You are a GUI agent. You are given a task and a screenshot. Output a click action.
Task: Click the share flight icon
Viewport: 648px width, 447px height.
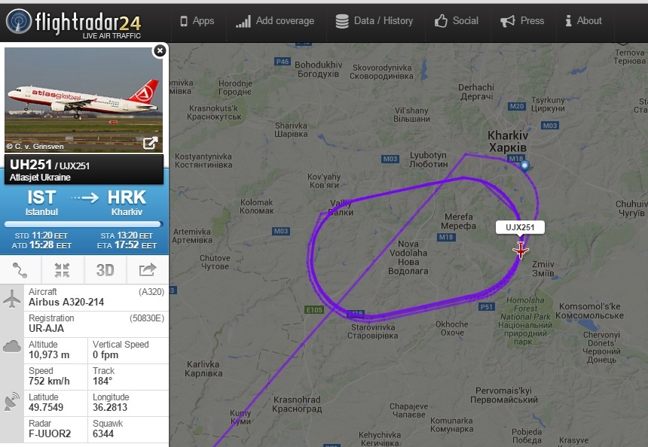click(148, 270)
